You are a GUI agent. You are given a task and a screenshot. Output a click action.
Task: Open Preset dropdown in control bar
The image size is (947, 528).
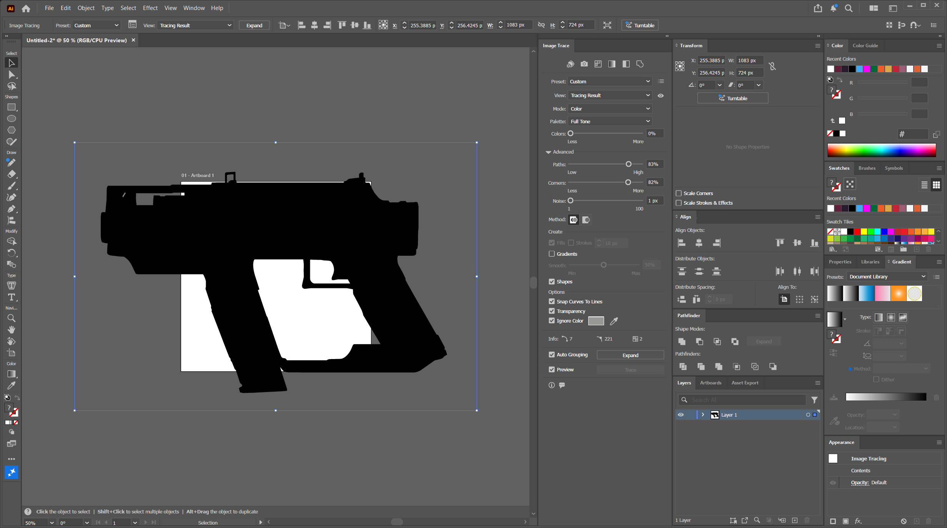(97, 25)
